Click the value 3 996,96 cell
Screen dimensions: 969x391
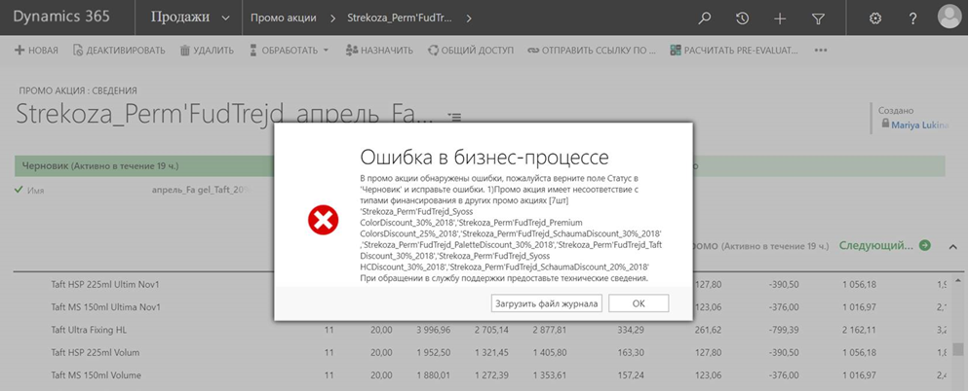431,330
